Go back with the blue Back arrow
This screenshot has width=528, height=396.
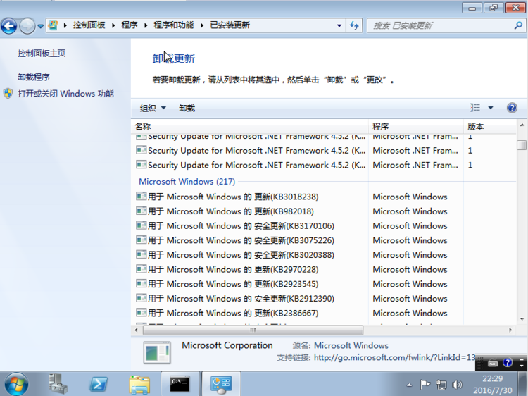pos(9,25)
